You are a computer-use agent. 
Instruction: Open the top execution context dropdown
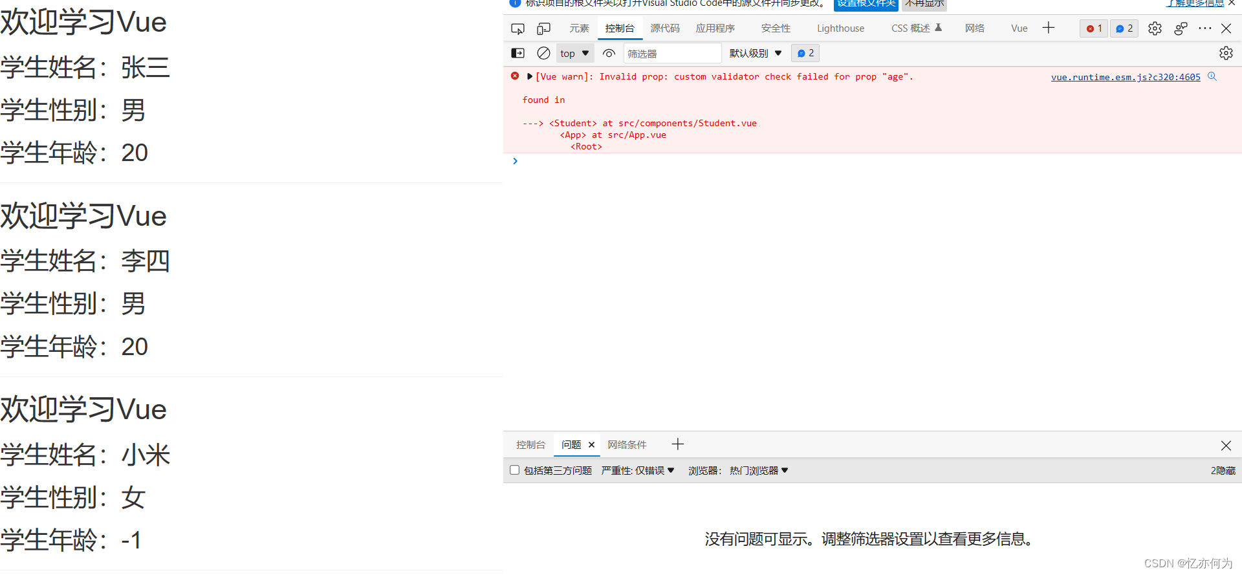coord(574,53)
